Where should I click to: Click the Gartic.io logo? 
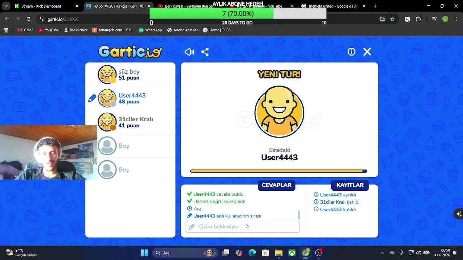(x=130, y=52)
